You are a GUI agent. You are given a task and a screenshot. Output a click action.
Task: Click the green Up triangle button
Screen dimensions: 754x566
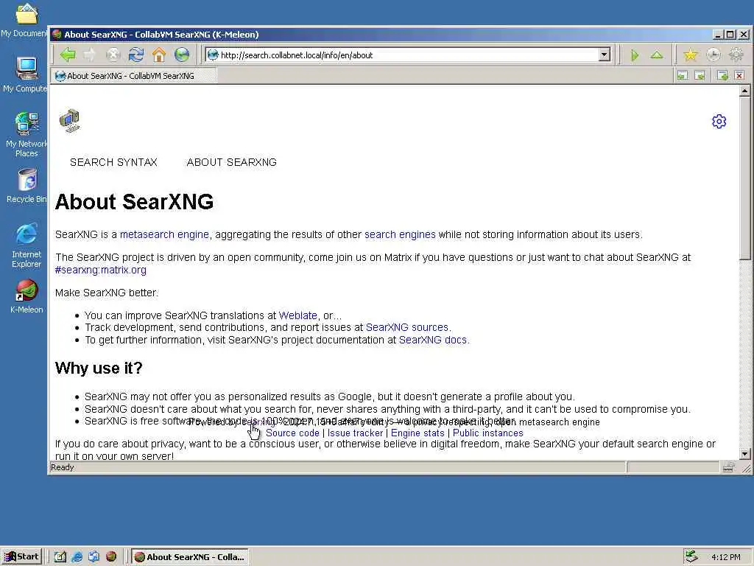point(657,55)
